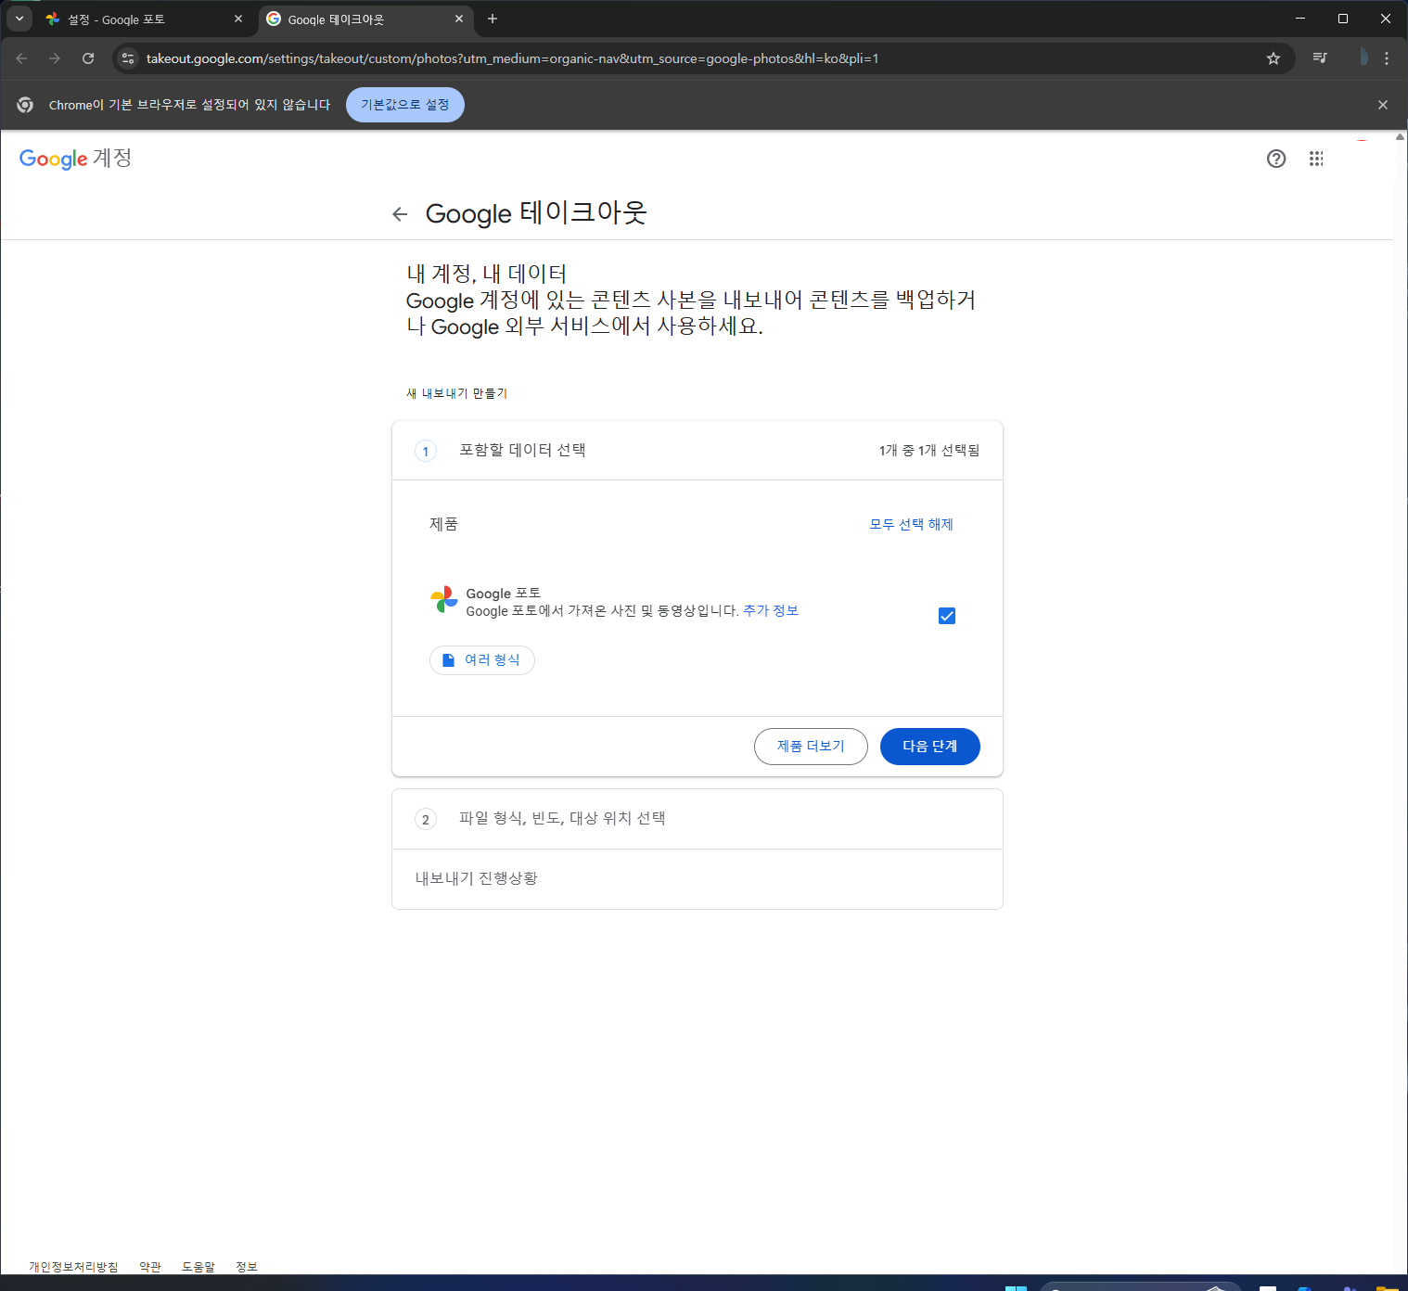
Task: Expand step 1 포함할 데이터 선택 header
Action: click(698, 451)
